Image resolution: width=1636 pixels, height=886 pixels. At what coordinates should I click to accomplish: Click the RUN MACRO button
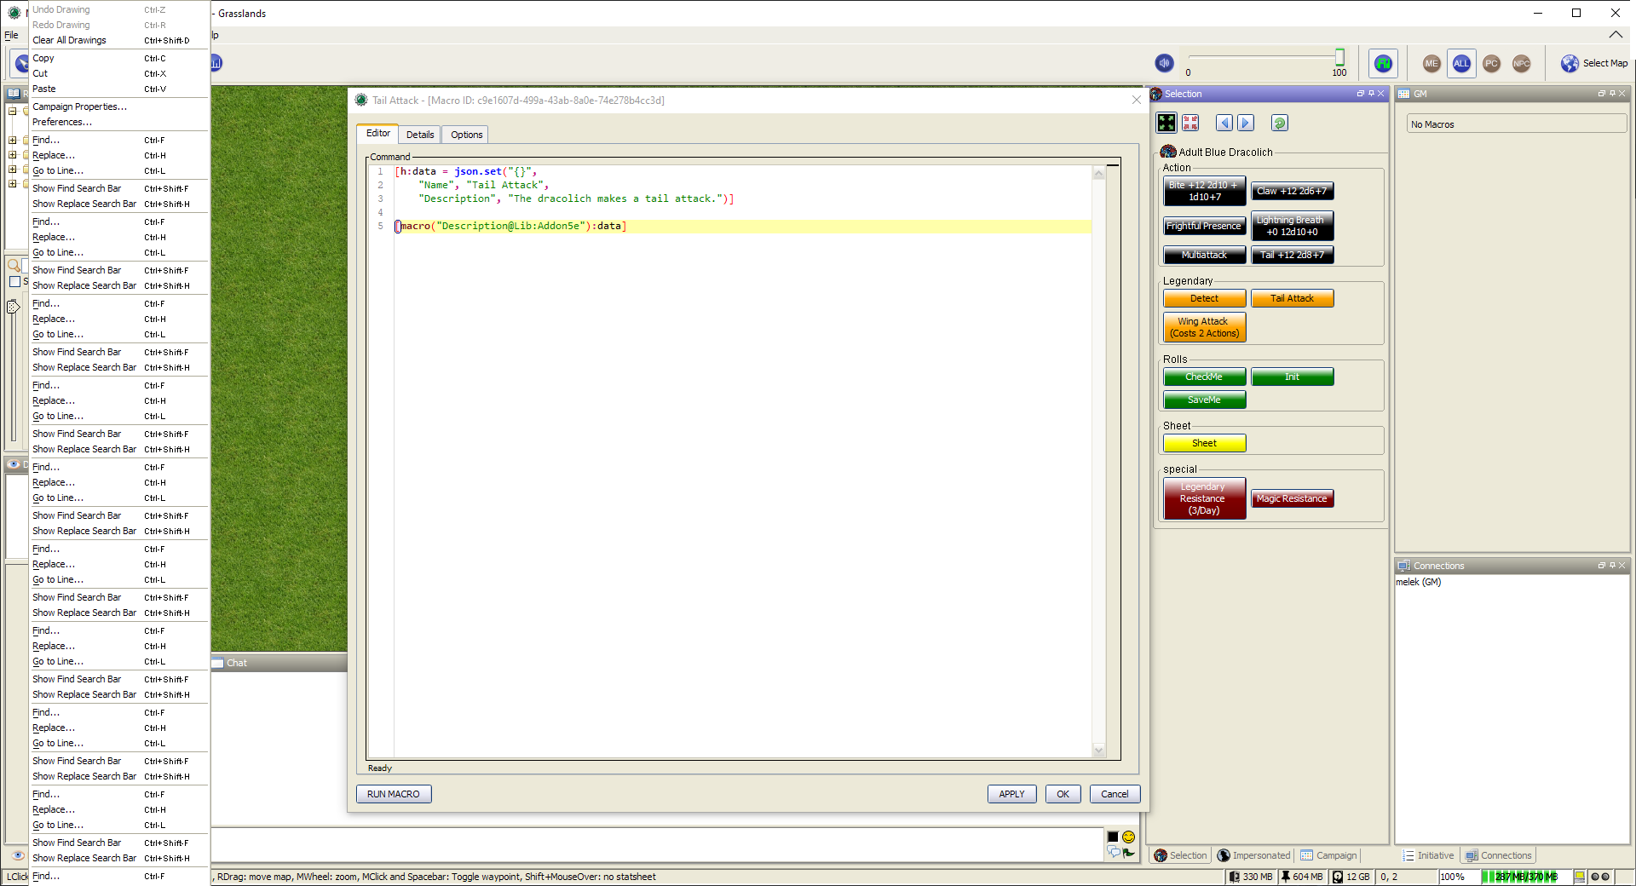(393, 793)
